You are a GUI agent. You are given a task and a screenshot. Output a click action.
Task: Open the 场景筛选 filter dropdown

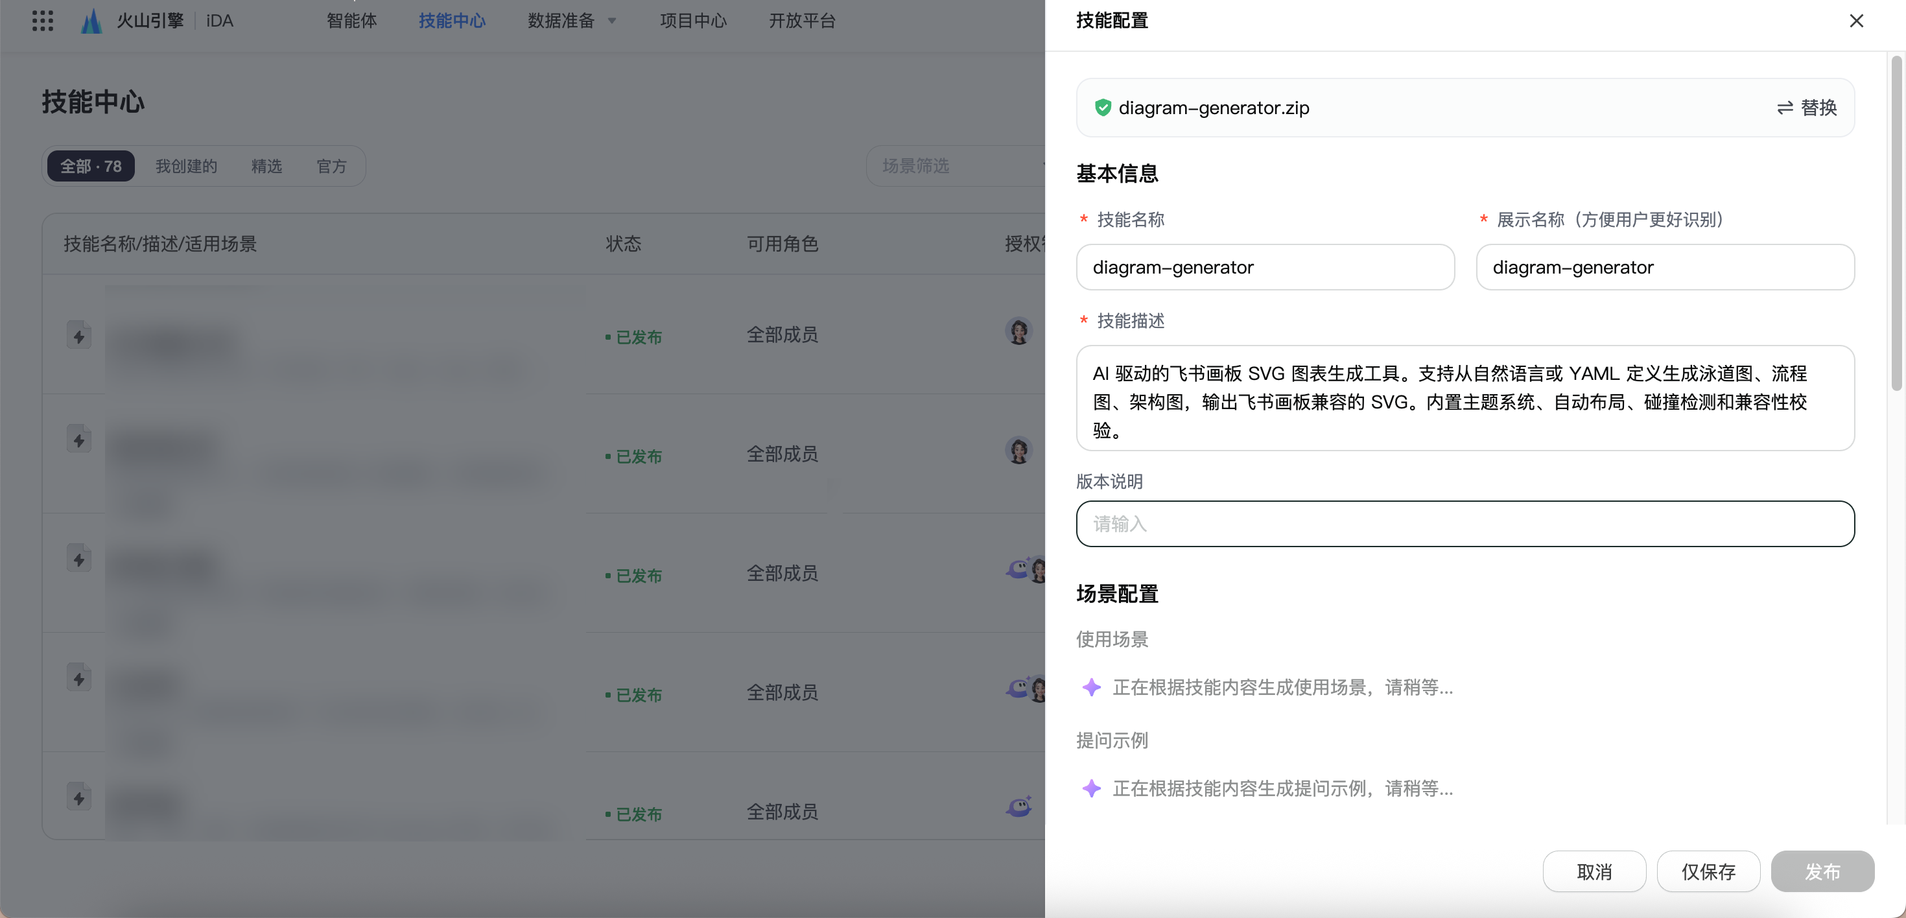(x=954, y=166)
